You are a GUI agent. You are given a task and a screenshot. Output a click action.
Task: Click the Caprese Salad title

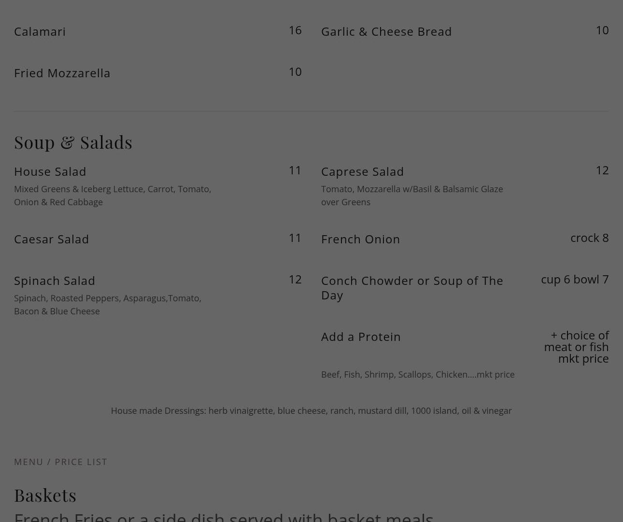click(x=362, y=171)
